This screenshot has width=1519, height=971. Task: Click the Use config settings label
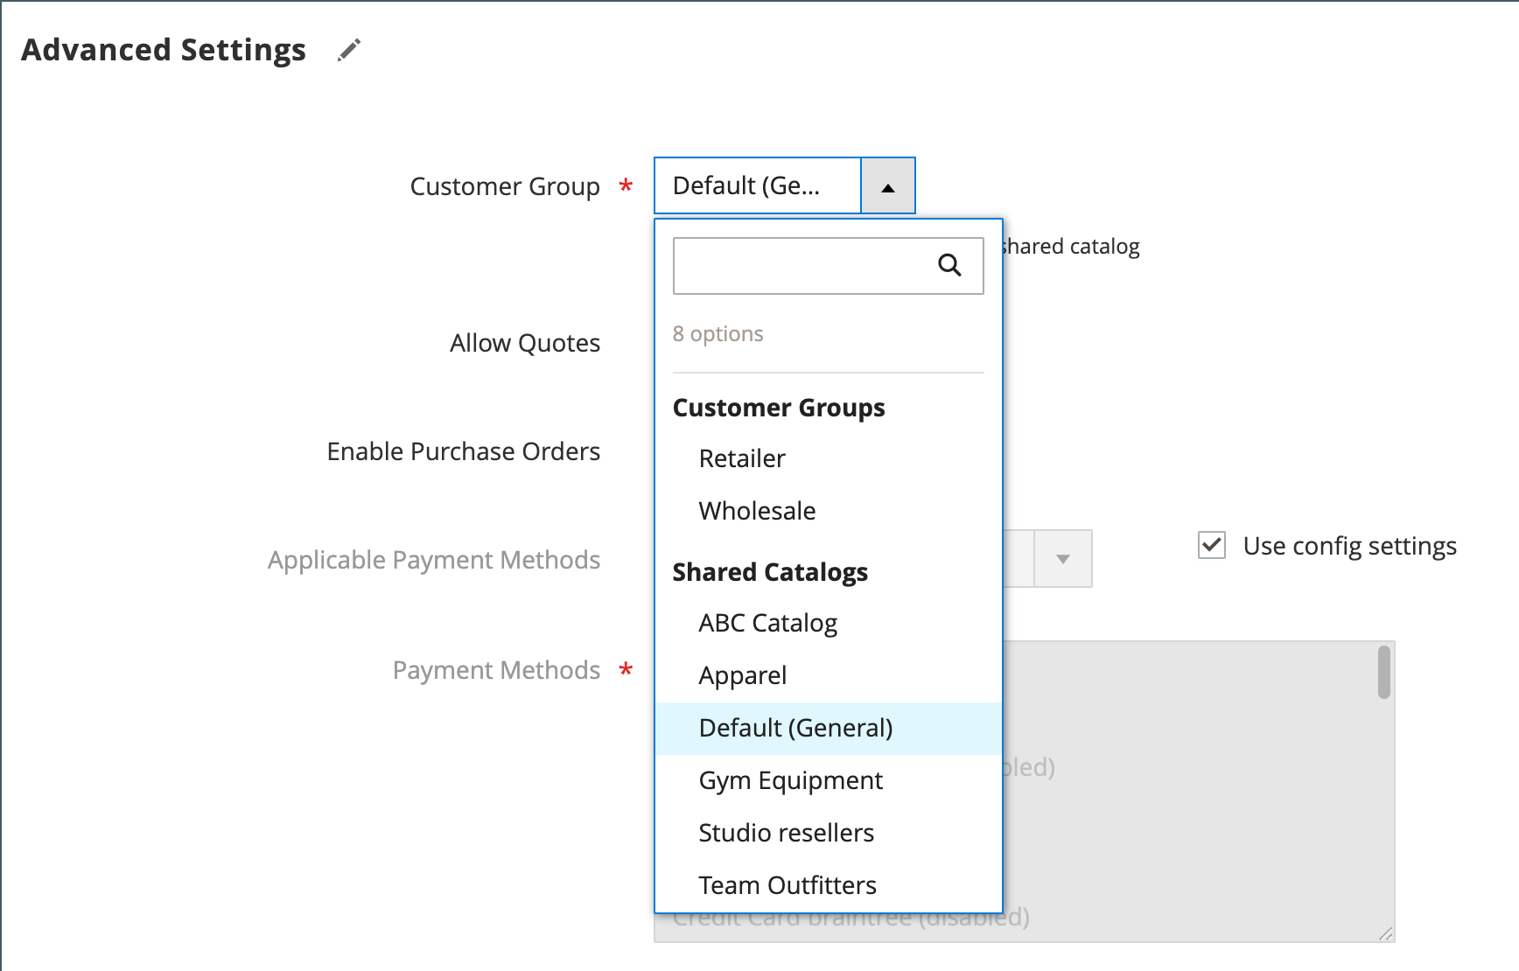1349,546
